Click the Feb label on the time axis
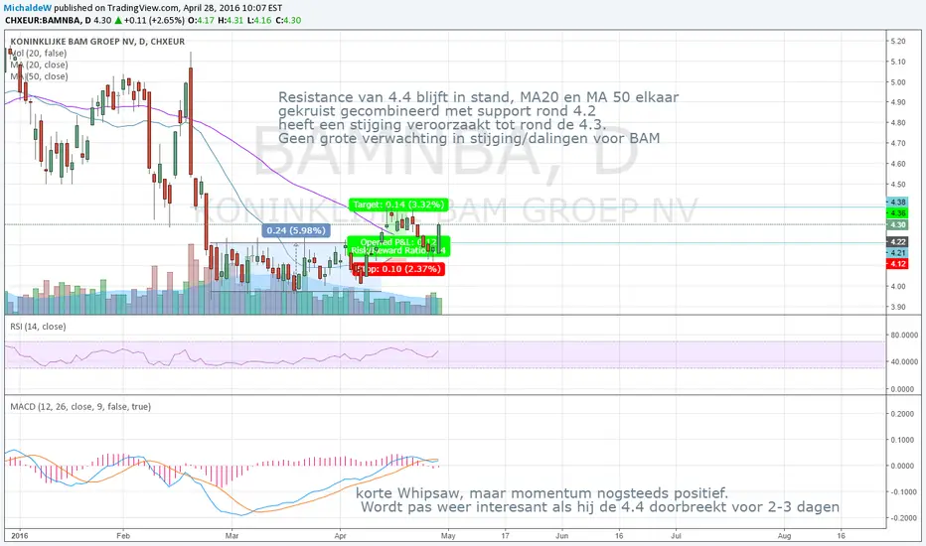This screenshot has height=546, width=926. coord(123,536)
